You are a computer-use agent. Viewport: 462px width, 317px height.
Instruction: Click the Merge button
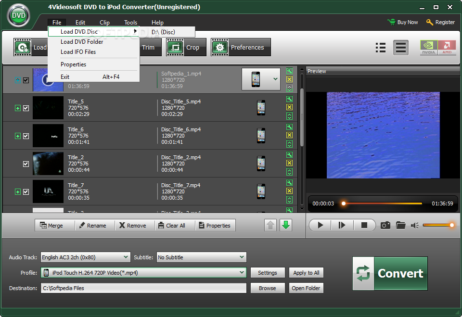(55, 226)
